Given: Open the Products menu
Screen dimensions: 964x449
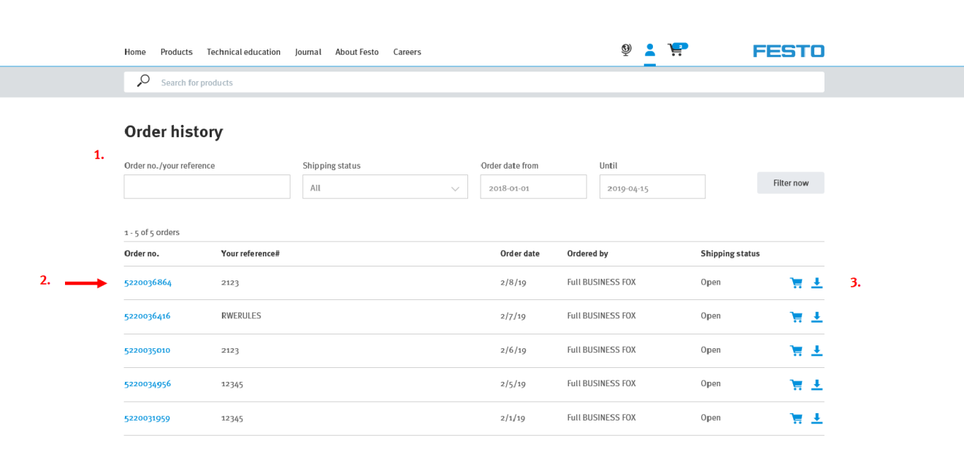Looking at the screenshot, I should coord(176,52).
